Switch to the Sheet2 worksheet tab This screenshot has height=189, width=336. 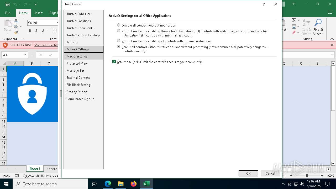51,169
